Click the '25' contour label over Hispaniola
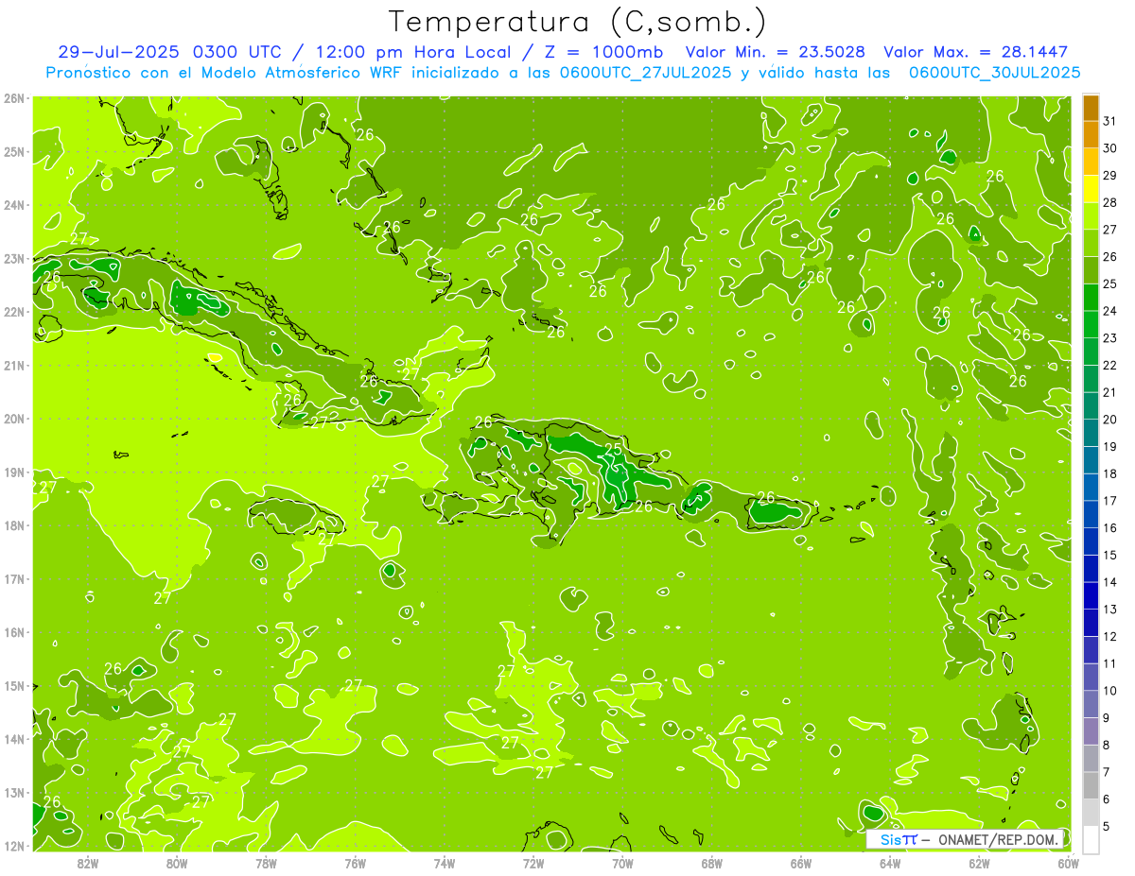The height and width of the screenshot is (876, 1135). (613, 450)
